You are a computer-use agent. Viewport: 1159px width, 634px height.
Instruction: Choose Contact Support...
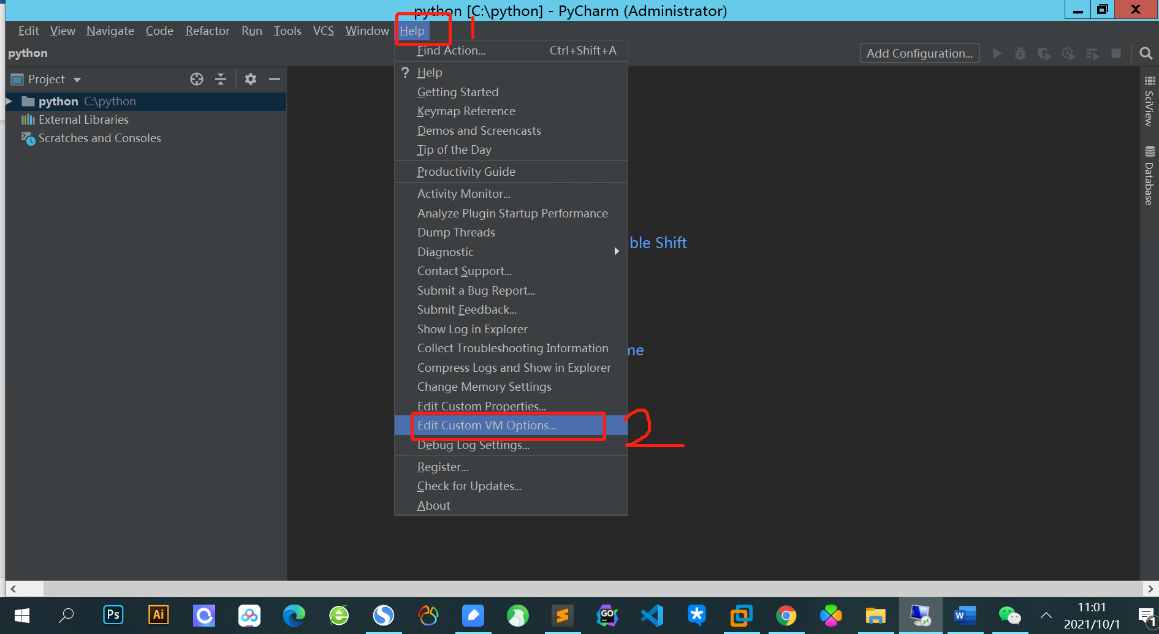pos(511,271)
